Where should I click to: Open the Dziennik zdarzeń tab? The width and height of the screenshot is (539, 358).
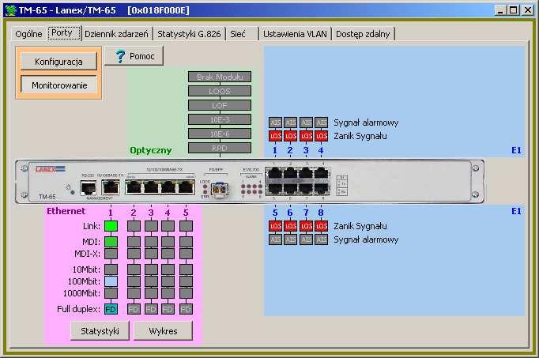pos(116,34)
